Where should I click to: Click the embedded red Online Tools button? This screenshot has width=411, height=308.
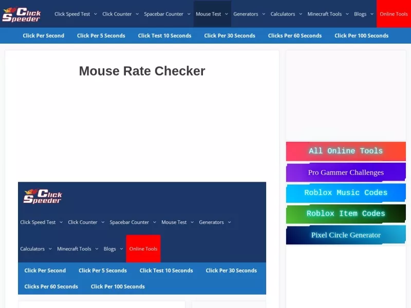coord(143,249)
